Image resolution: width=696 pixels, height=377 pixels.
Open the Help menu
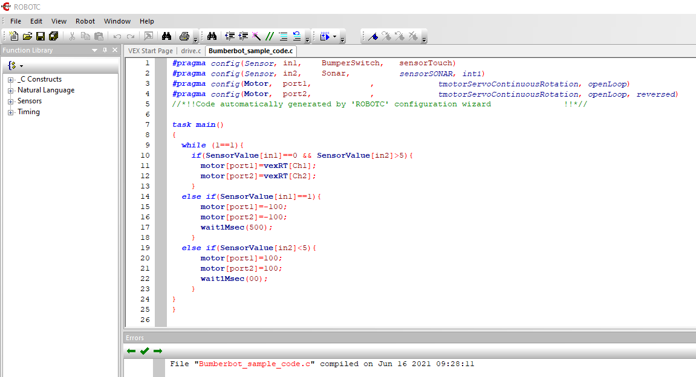[x=147, y=21]
